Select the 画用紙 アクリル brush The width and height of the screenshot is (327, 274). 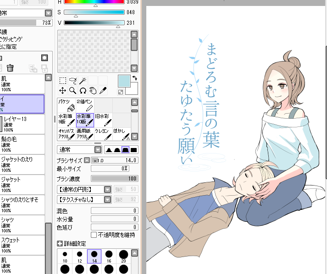click(x=85, y=134)
